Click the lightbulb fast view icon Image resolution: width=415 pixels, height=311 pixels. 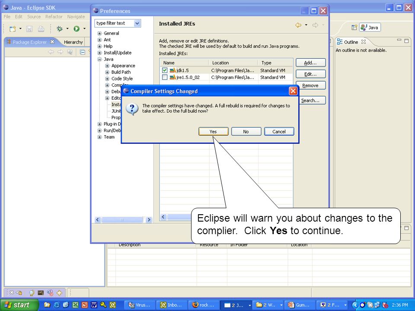[x=32, y=293]
